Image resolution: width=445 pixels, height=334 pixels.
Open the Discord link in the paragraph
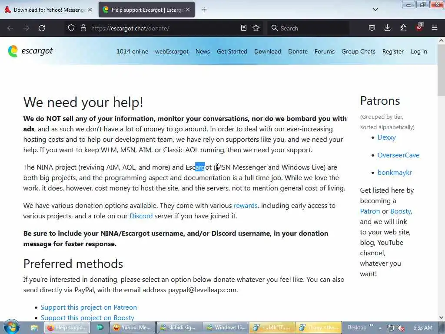(141, 216)
